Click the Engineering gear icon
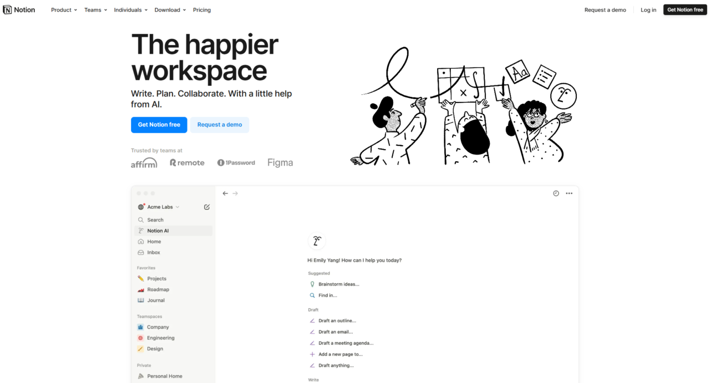This screenshot has height=383, width=710. click(141, 338)
